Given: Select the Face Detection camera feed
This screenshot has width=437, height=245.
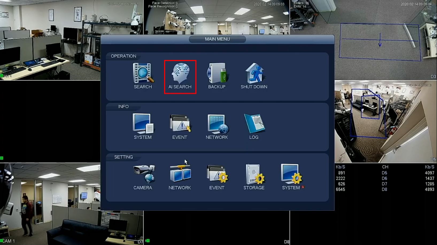Looking at the screenshot, I should (x=216, y=17).
